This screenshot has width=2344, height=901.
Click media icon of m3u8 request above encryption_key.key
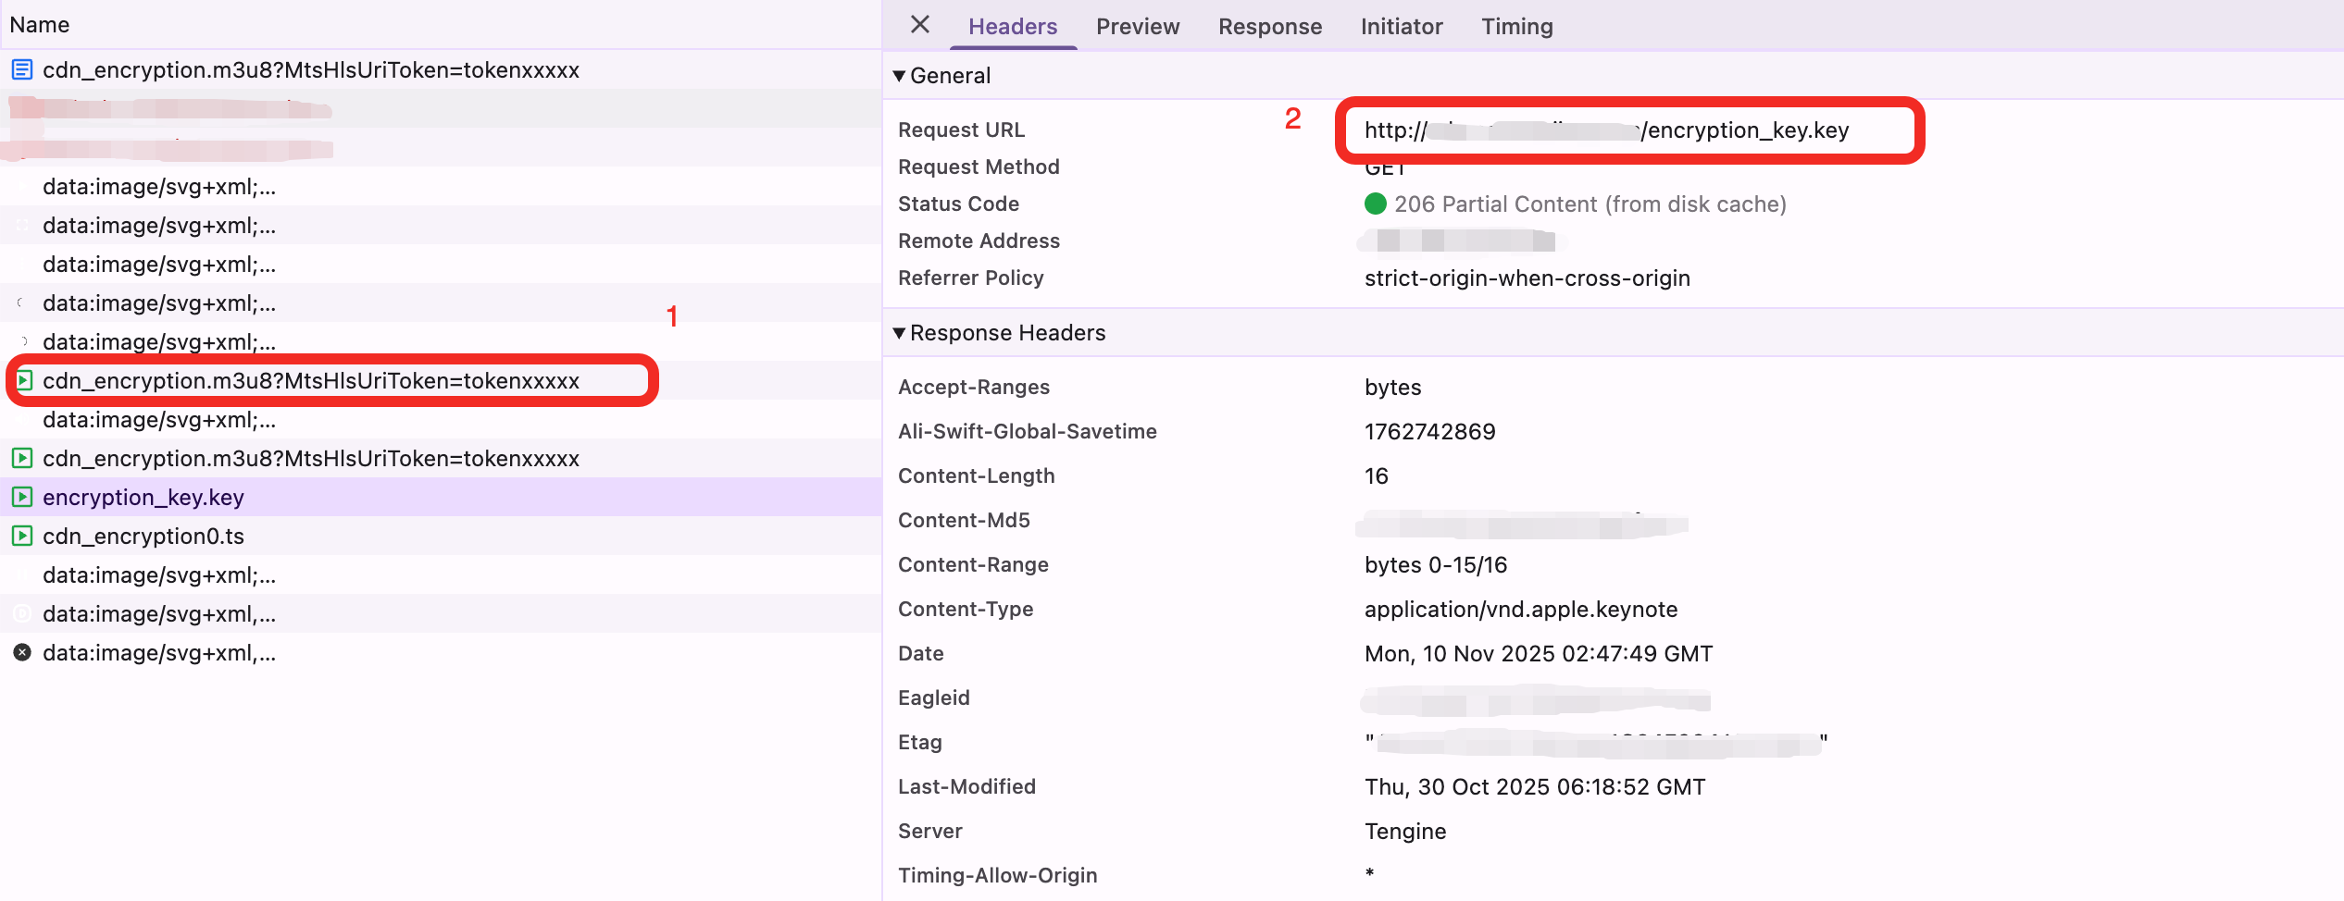22,459
